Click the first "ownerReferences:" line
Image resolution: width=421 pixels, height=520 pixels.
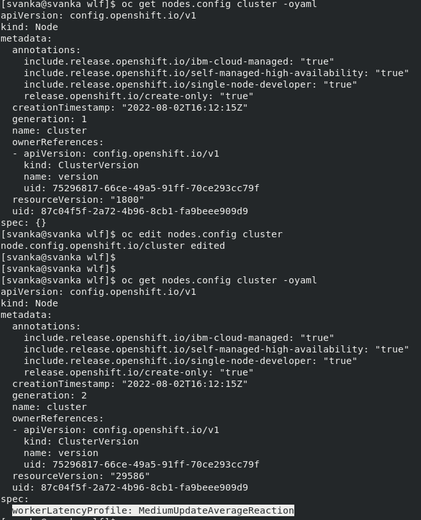(58, 142)
